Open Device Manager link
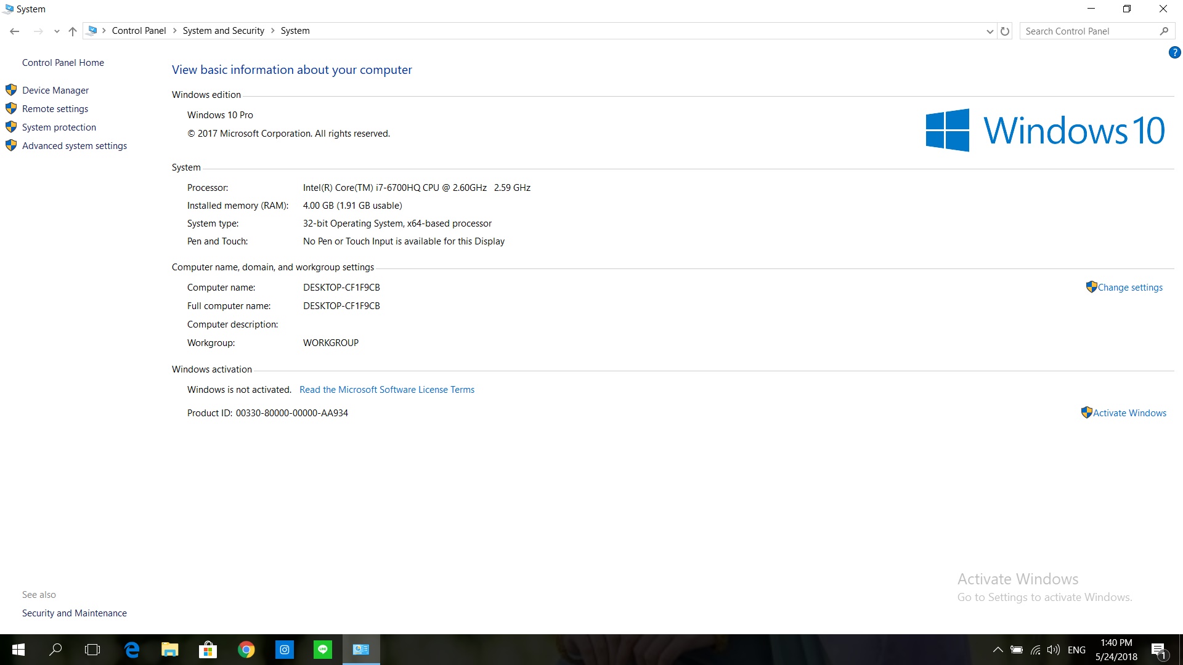 55,91
